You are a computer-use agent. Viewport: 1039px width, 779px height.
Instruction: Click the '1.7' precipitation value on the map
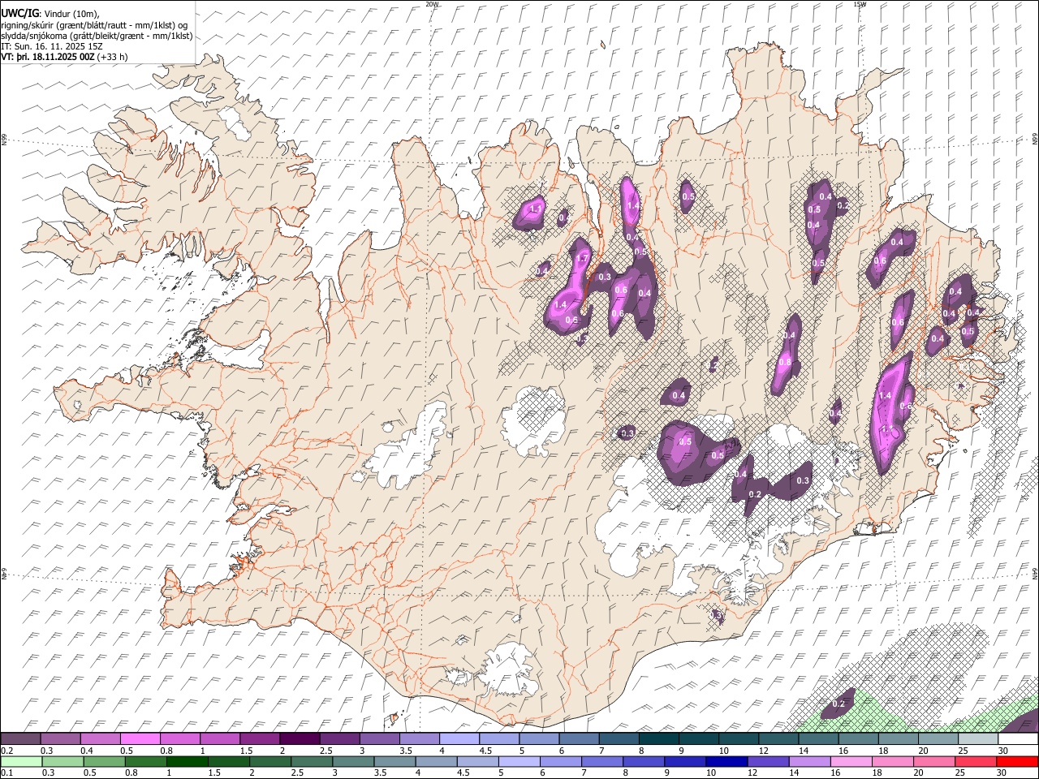pyautogui.click(x=581, y=258)
